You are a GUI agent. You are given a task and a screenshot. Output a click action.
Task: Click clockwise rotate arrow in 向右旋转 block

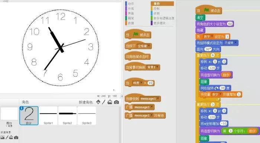(217, 88)
